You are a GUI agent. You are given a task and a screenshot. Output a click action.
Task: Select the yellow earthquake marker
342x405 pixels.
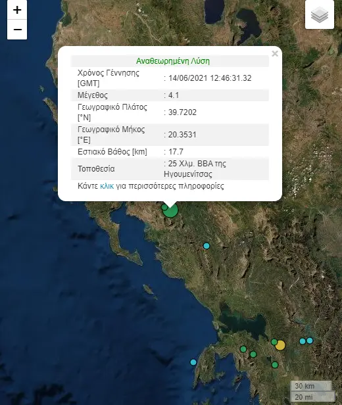coord(280,345)
